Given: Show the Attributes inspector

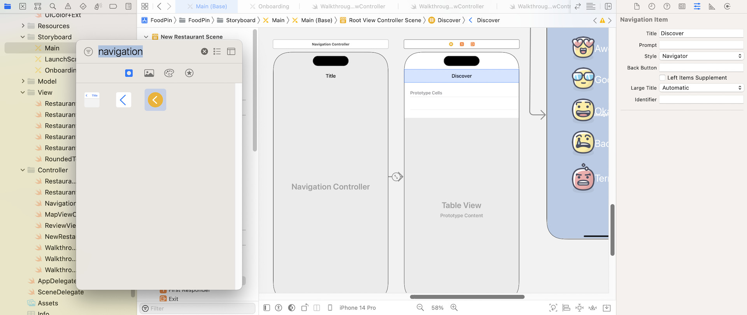Looking at the screenshot, I should point(697,6).
